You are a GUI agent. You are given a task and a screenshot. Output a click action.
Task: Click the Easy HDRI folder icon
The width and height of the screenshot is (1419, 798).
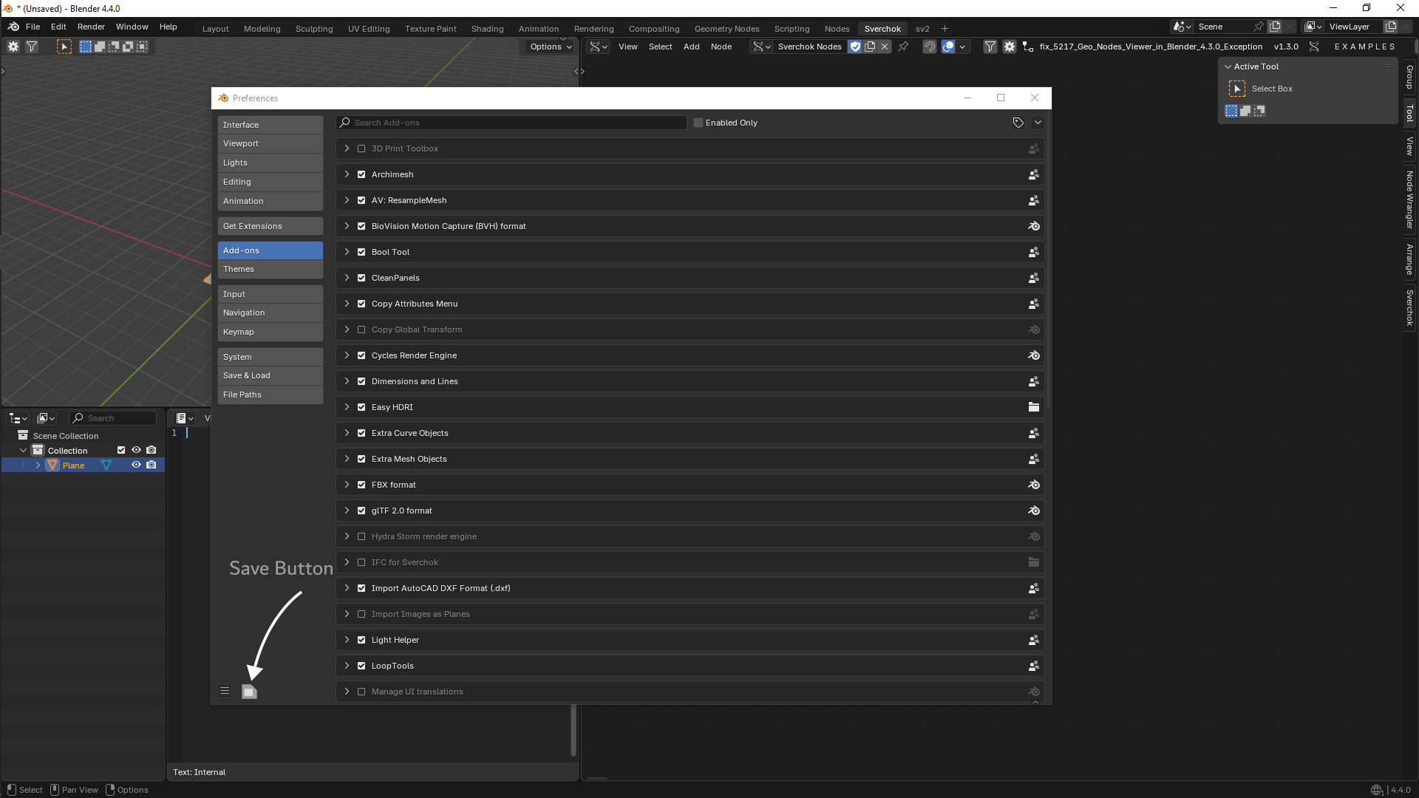[x=1034, y=407]
